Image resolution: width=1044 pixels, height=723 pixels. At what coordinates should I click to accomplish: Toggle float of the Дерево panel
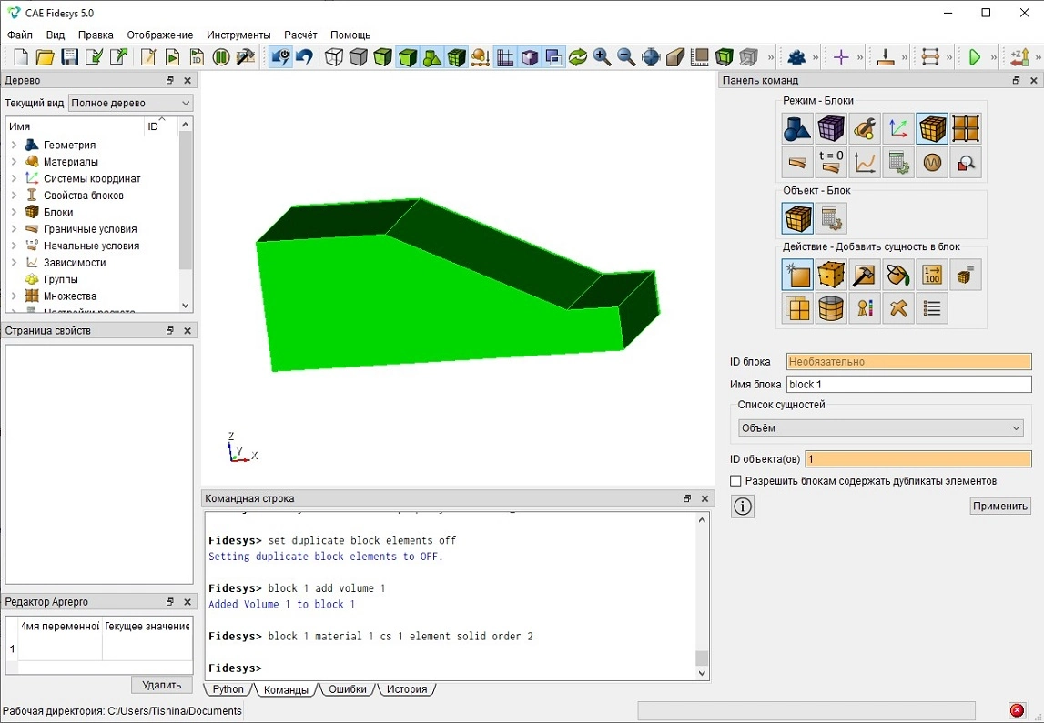(170, 80)
